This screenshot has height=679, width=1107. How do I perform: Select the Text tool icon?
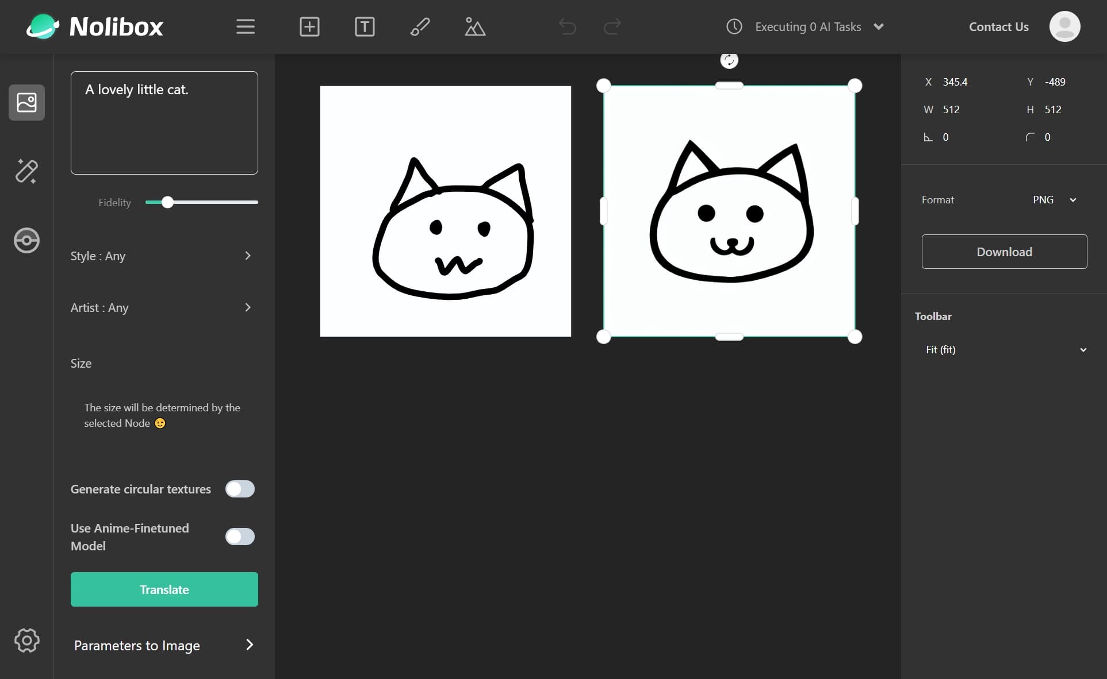click(x=365, y=26)
